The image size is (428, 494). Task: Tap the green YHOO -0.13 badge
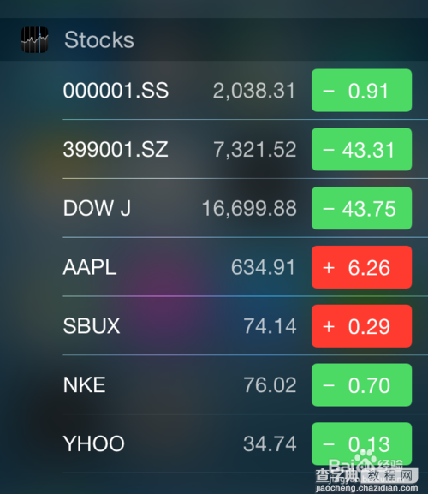pos(361,443)
